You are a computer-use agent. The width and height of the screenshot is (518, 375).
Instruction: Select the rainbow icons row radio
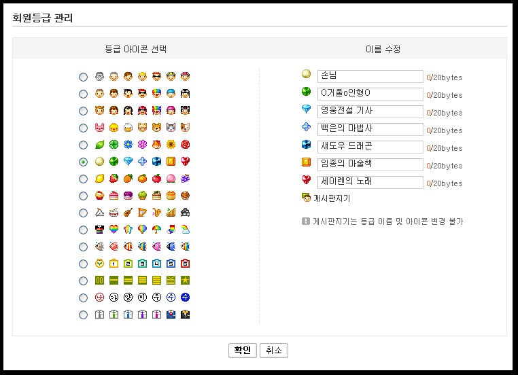83,230
